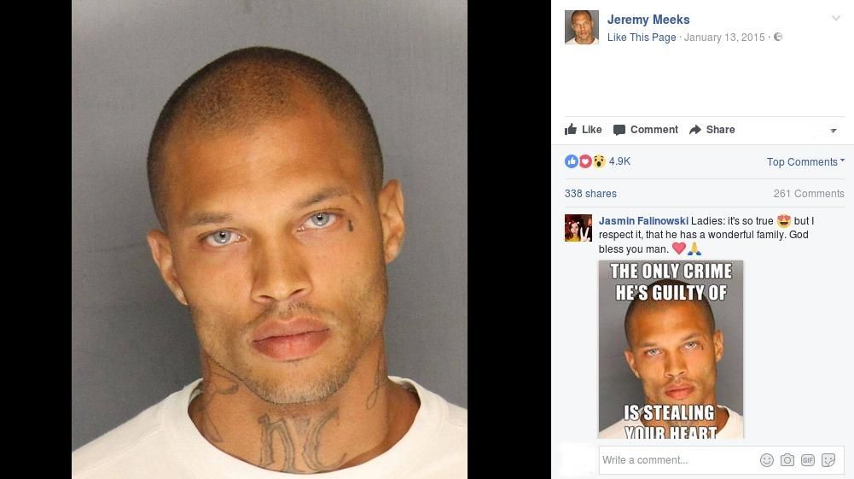Image resolution: width=854 pixels, height=479 pixels.
Task: Open the emoji picker in comment box
Action: [767, 460]
